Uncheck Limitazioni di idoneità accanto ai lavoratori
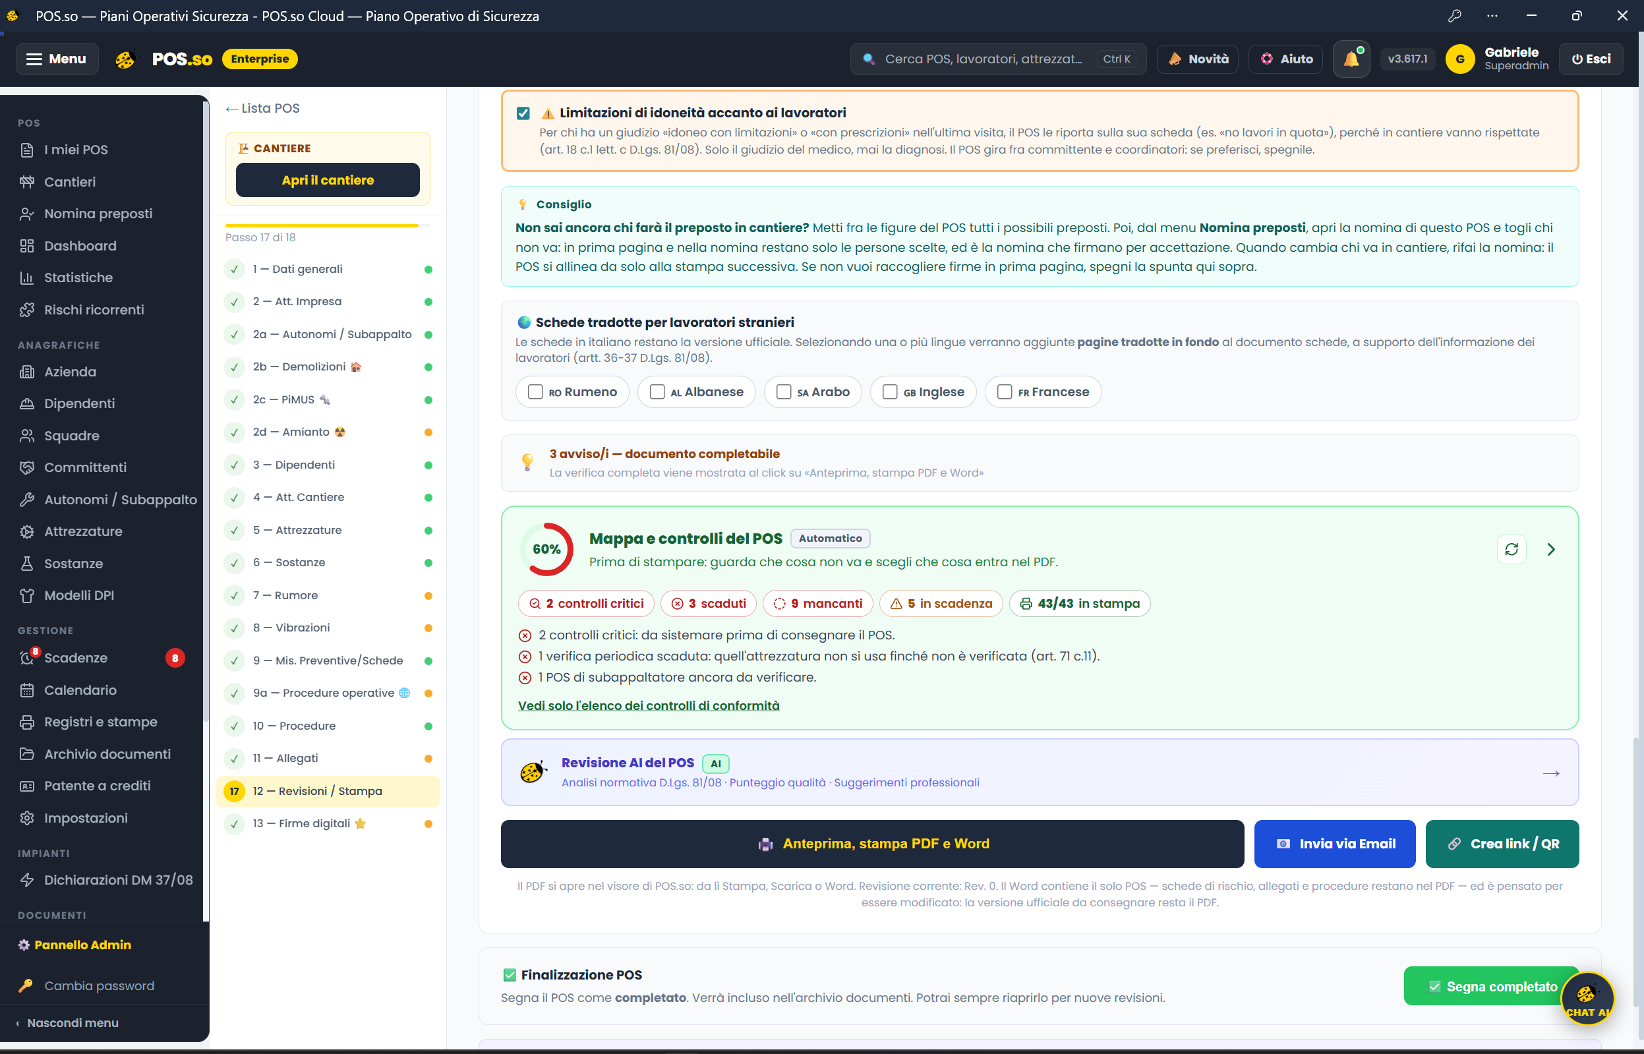This screenshot has width=1644, height=1054. coord(523,113)
